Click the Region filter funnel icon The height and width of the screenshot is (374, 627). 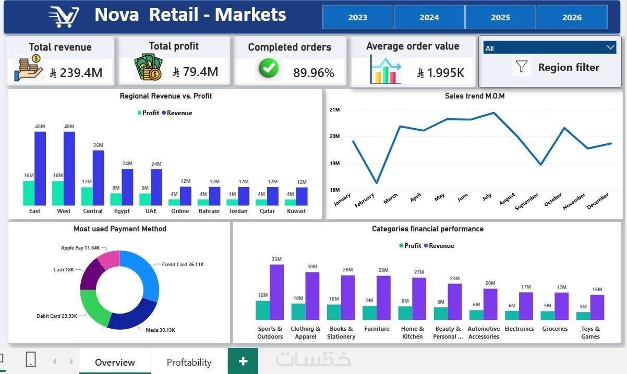tap(521, 67)
